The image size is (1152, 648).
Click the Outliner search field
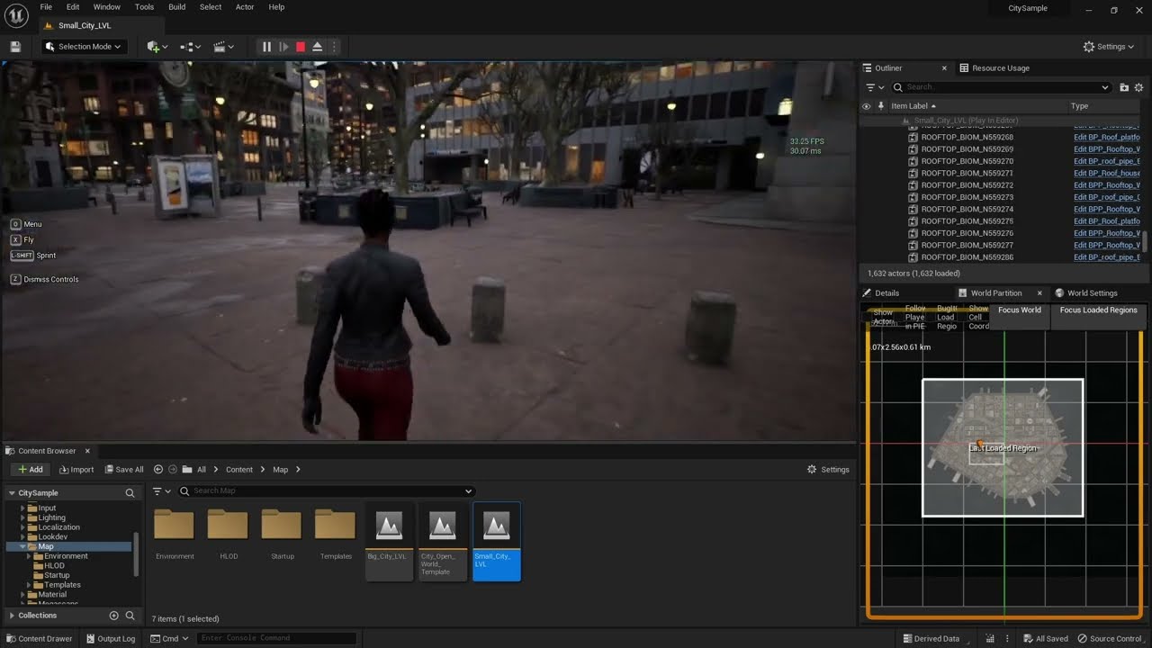pyautogui.click(x=1001, y=87)
